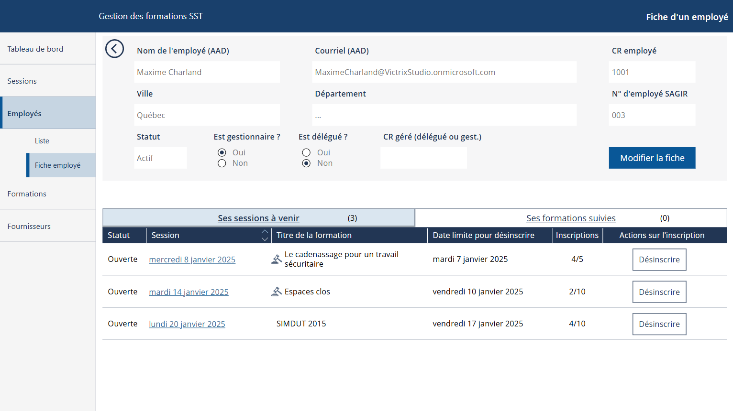Désinscrire from the SIMDUT 2015 session
The image size is (733, 411).
[x=659, y=324]
